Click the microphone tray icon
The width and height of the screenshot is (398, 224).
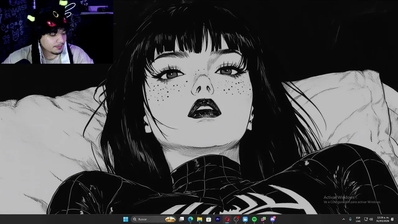pyautogui.click(x=350, y=219)
